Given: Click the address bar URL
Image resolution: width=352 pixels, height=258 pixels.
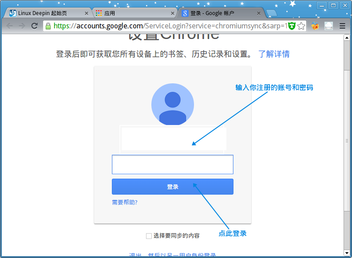Looking at the screenshot, I should [x=170, y=26].
